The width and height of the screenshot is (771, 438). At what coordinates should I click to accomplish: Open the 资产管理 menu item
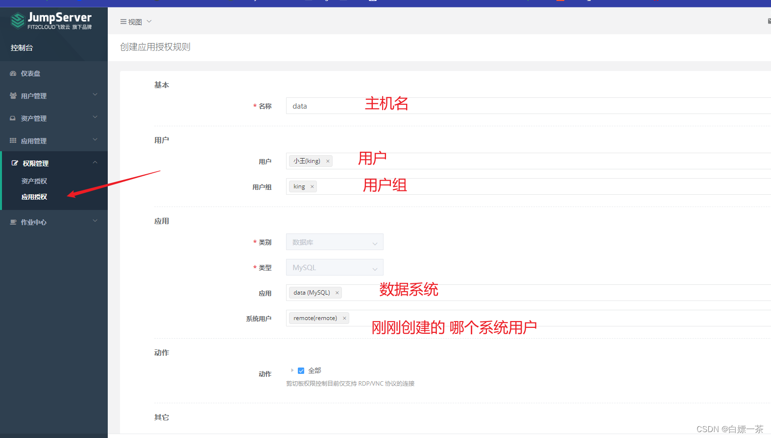click(x=54, y=118)
